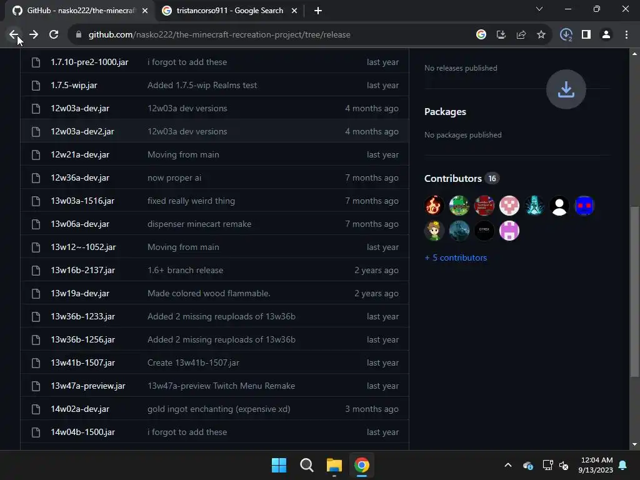Open Windows taskbar search

306,465
